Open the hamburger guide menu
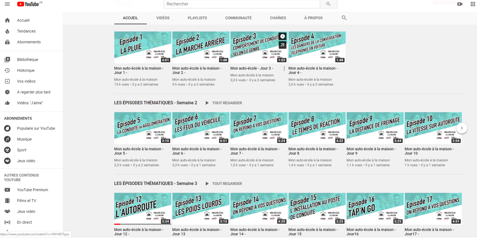This screenshot has width=477, height=238. click(7, 4)
